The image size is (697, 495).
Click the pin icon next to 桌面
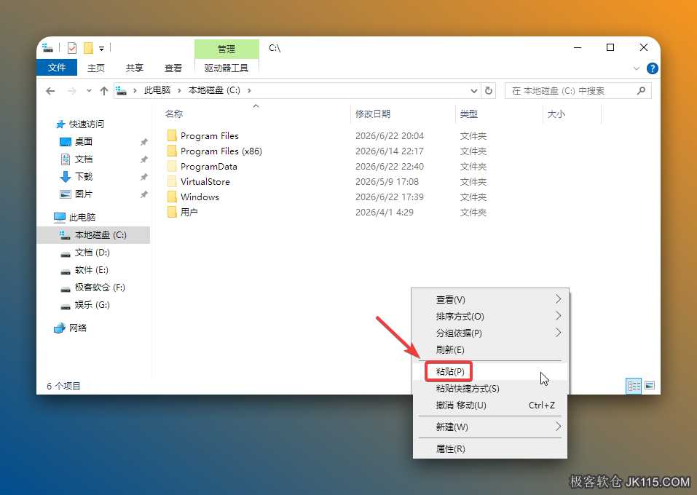(144, 142)
